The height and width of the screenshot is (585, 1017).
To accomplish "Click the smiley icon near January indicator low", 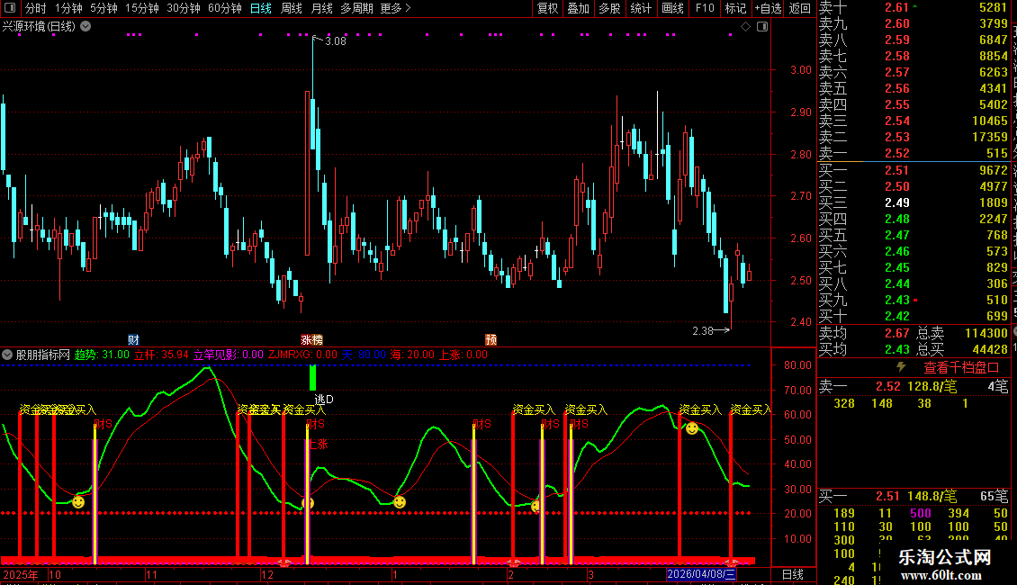I will (400, 502).
